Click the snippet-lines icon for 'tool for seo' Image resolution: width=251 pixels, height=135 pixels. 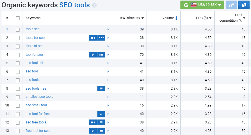(x=93, y=55)
